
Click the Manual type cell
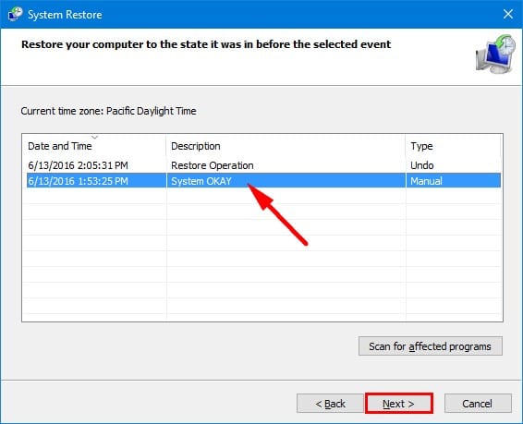click(426, 181)
